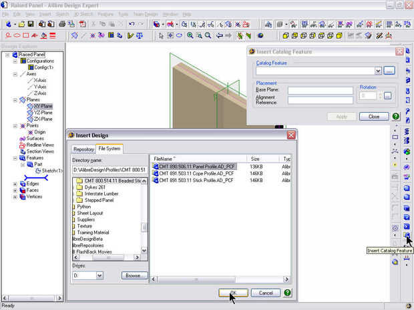Click the balance scale physical properties icon

[140, 35]
